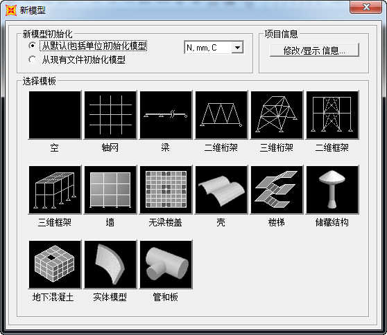This screenshot has width=387, height=335.
Task: Select the 储藏结构 storage structure template
Action: point(332,190)
